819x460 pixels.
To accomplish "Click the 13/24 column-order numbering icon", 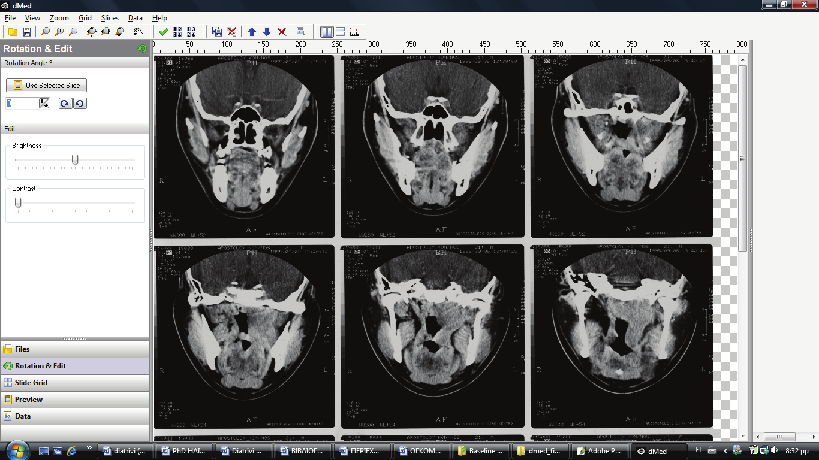I will (x=191, y=32).
